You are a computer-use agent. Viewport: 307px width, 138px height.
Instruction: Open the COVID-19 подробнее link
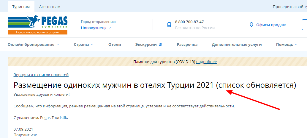206,62
